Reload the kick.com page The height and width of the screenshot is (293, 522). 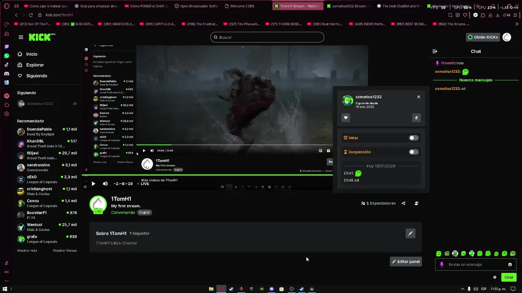(31, 15)
